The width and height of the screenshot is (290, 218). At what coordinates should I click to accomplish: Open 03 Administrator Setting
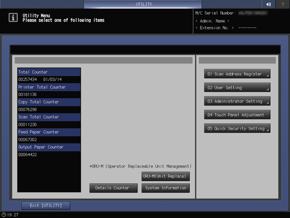point(237,101)
